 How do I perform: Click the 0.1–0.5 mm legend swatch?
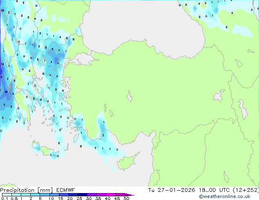[7, 195]
